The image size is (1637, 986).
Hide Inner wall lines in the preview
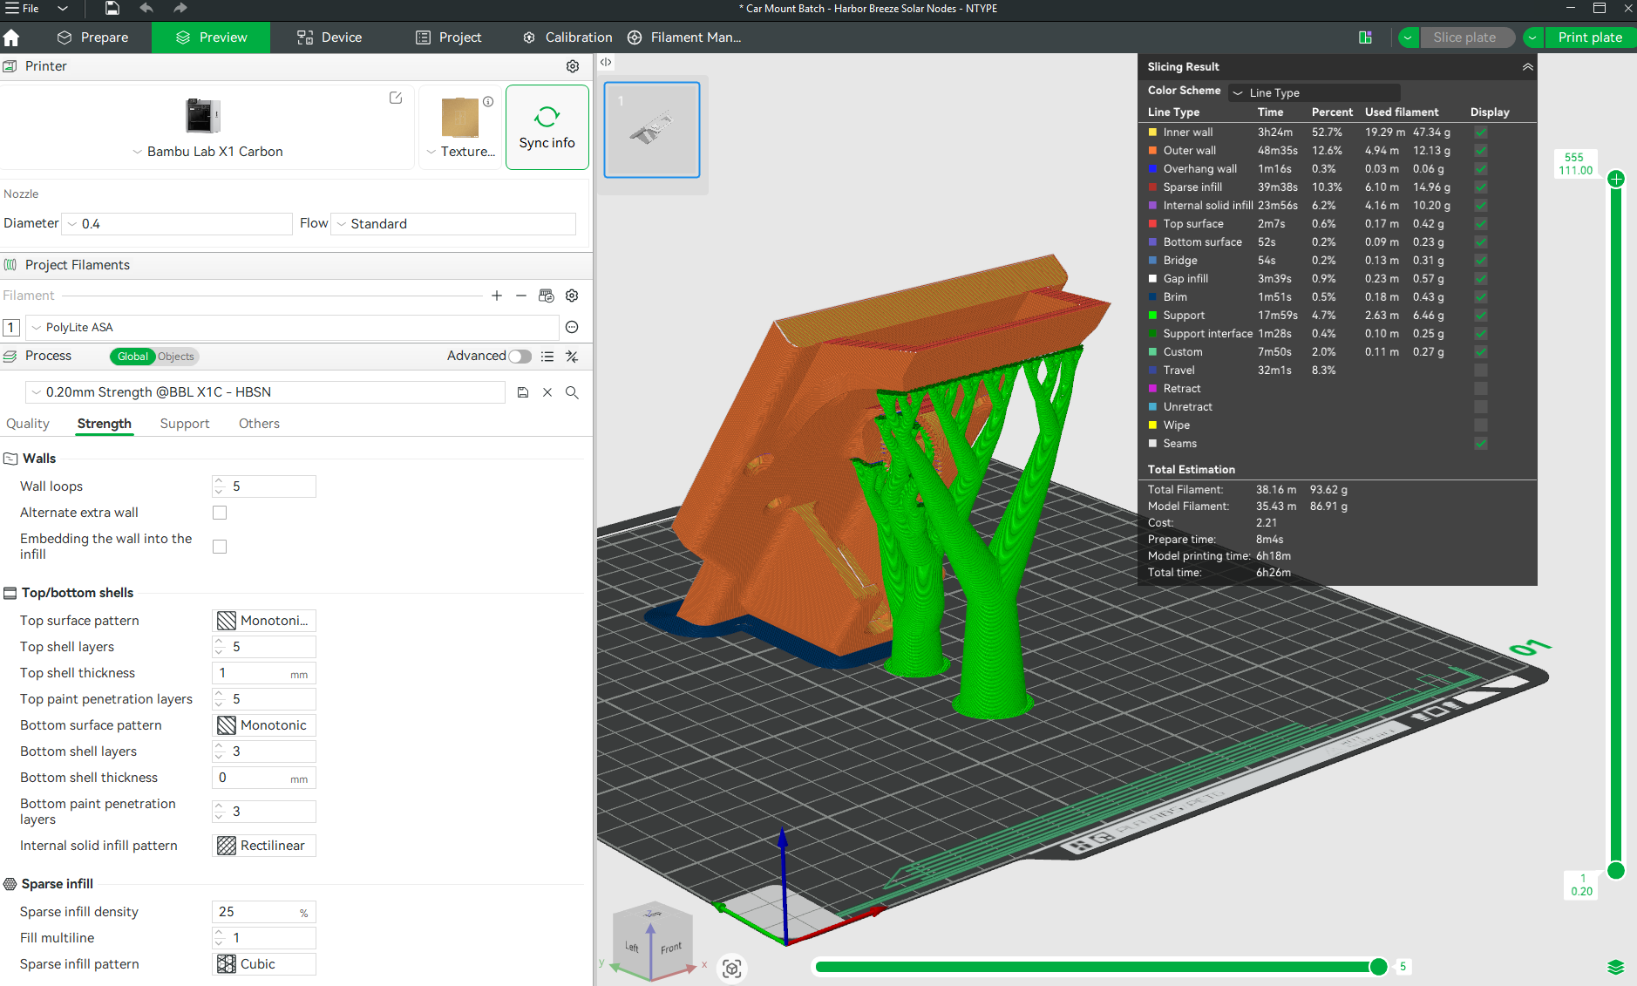[x=1480, y=133]
